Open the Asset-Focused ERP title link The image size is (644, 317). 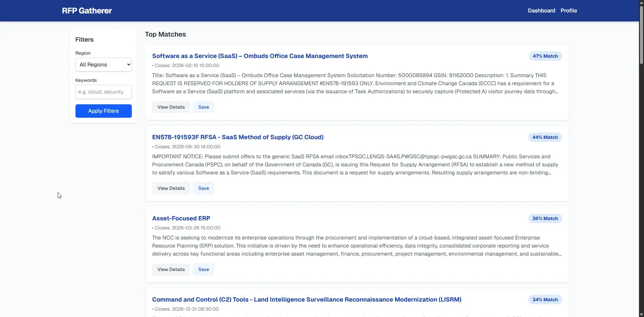[x=181, y=218]
